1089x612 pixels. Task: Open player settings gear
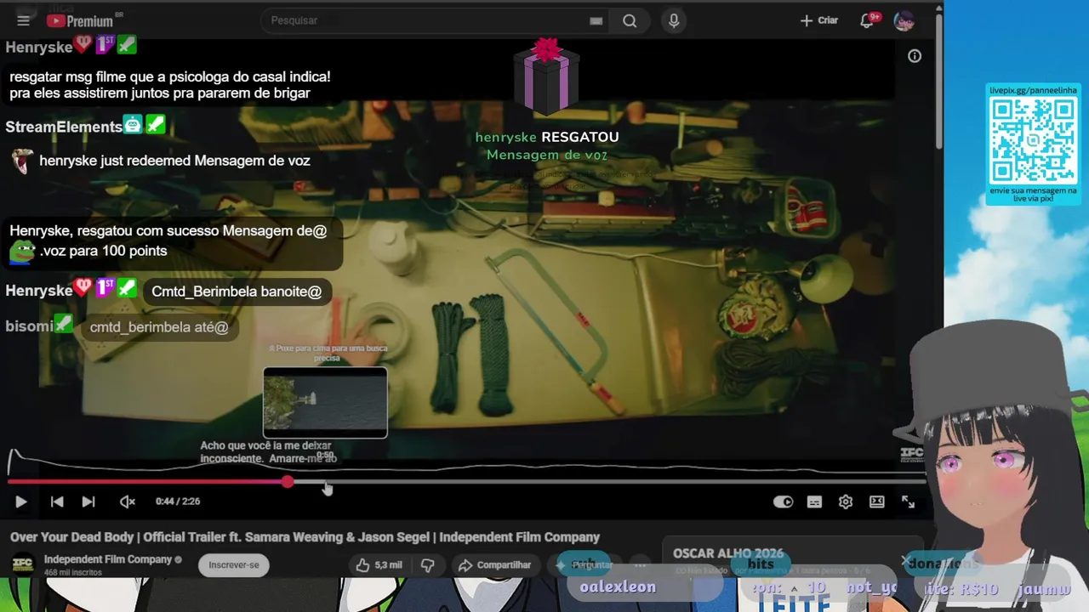[x=846, y=501]
